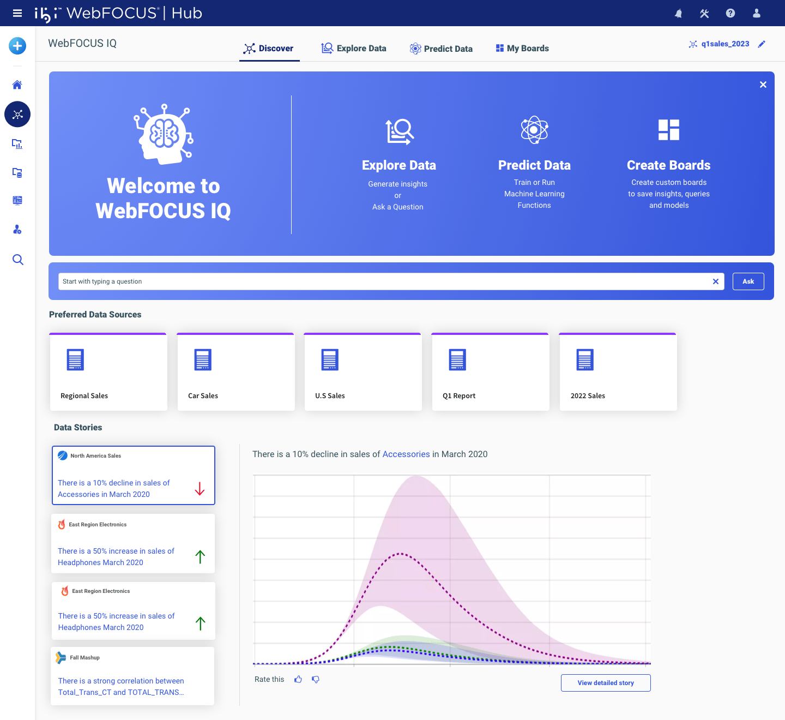Open the tools wrench icon
This screenshot has height=720, width=785.
[x=704, y=13]
